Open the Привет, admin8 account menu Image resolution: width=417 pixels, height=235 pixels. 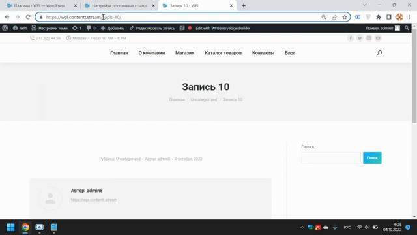click(x=382, y=28)
